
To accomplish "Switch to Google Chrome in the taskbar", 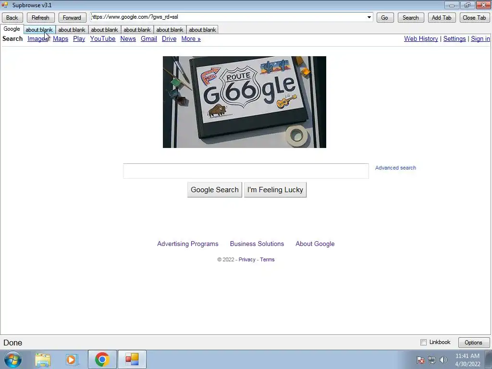I will coord(102,359).
